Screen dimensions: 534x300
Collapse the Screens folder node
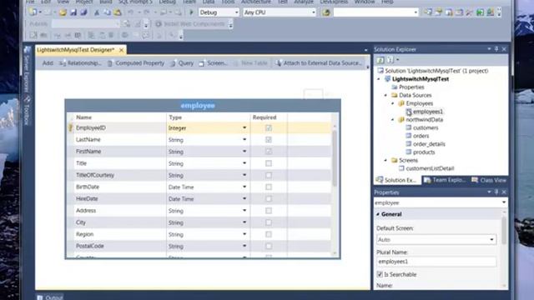385,160
